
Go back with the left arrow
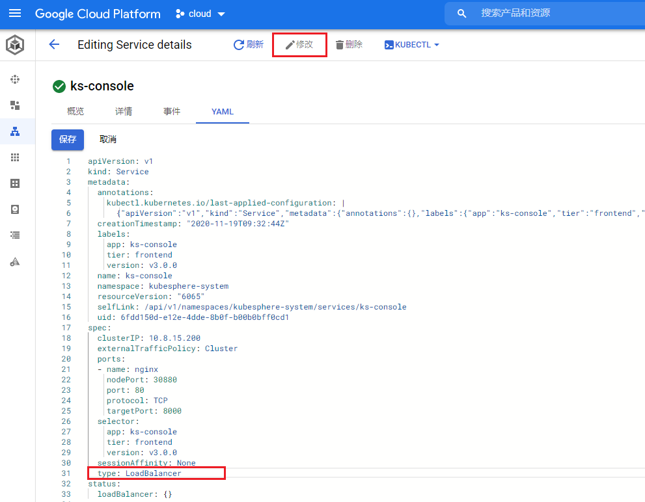coord(54,44)
